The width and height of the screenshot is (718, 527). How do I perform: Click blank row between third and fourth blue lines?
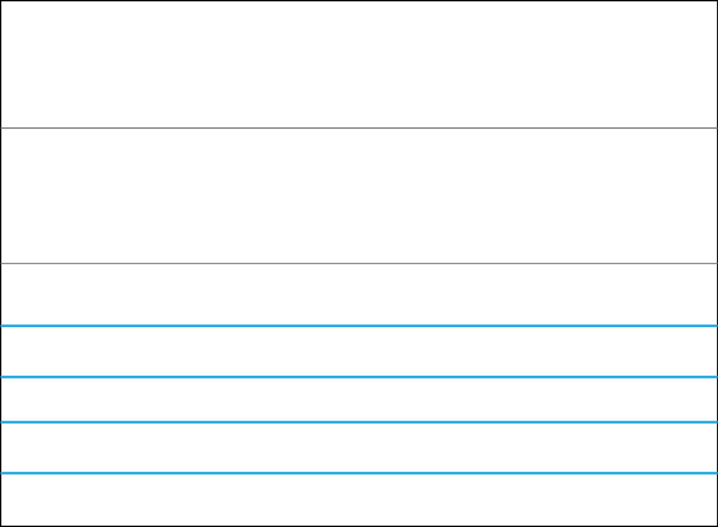359,447
